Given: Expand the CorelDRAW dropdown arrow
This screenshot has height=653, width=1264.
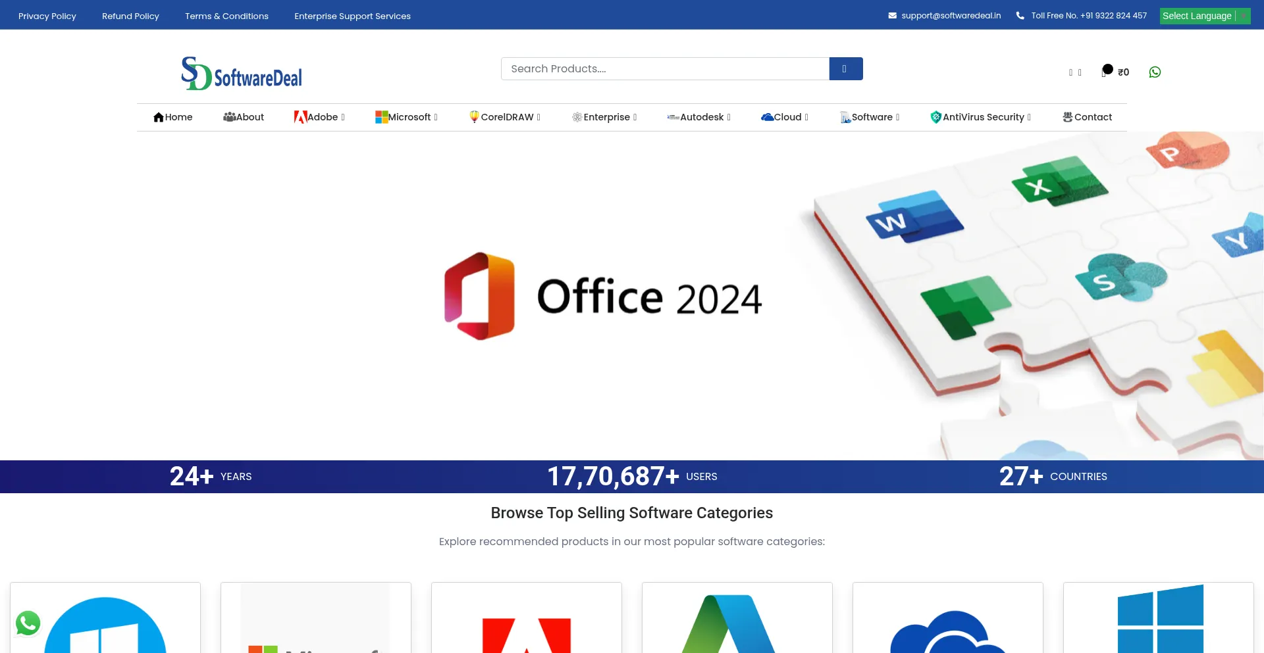Looking at the screenshot, I should (539, 117).
